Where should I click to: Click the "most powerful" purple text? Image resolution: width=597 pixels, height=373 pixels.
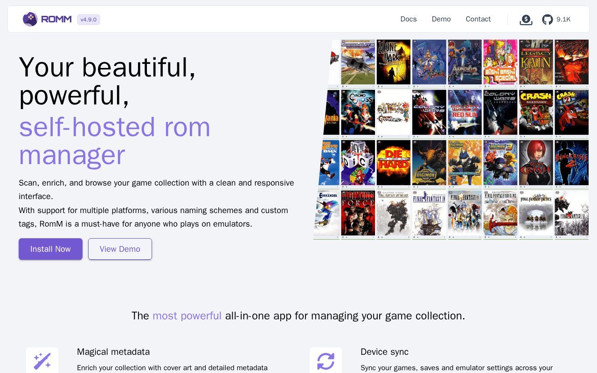coord(187,316)
